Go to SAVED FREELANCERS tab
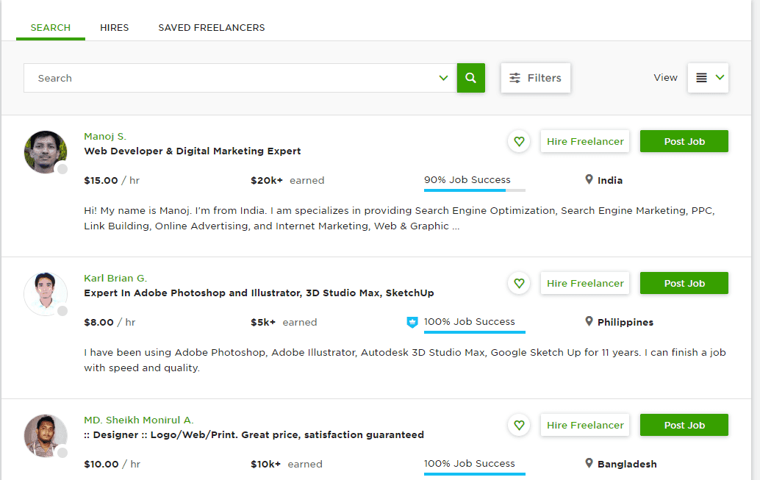Image resolution: width=760 pixels, height=480 pixels. pyautogui.click(x=212, y=28)
